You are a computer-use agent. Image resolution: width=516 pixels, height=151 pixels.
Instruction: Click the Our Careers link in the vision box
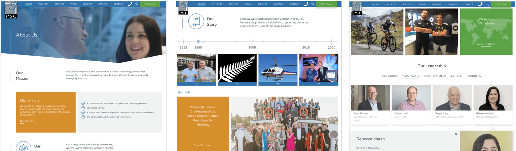27,121
